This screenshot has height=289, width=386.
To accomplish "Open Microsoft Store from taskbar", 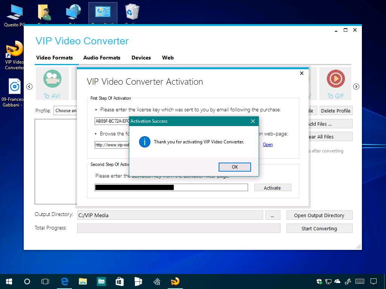I will click(119, 281).
